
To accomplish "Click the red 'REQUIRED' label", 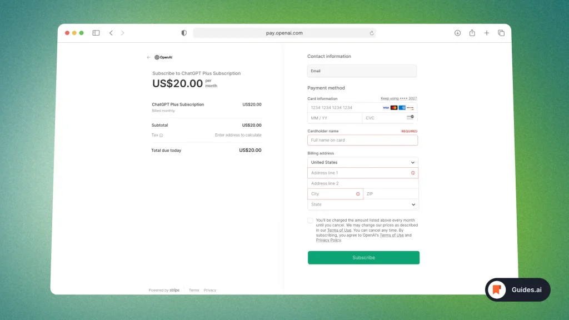I will [x=410, y=131].
